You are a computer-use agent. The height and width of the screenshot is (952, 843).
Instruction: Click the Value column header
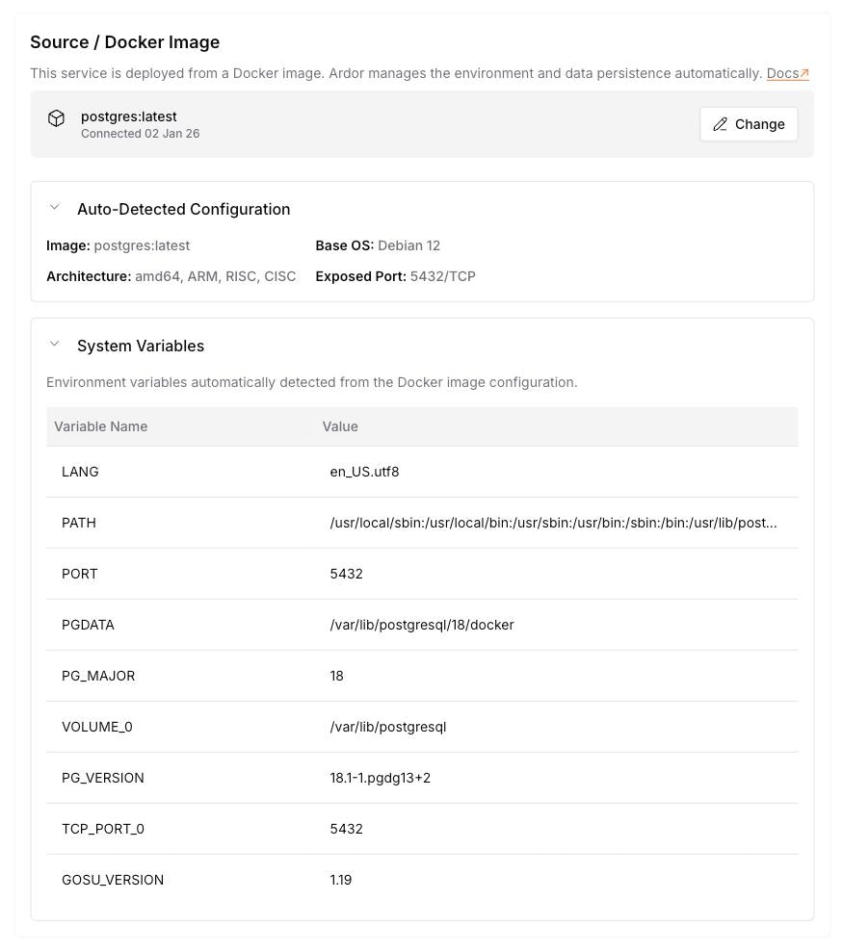pos(340,426)
